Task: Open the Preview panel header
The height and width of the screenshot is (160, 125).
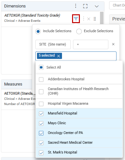Action: pos(117,19)
